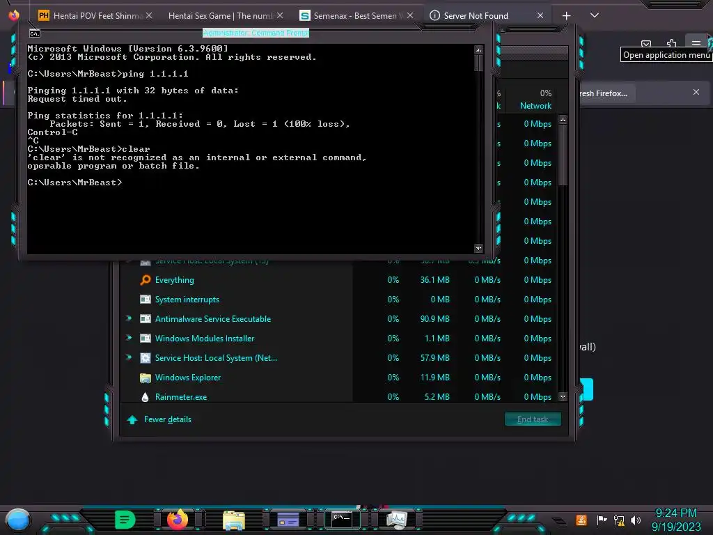The height and width of the screenshot is (535, 713).
Task: Click the Command Prompt scrollbar up arrow
Action: click(478, 49)
